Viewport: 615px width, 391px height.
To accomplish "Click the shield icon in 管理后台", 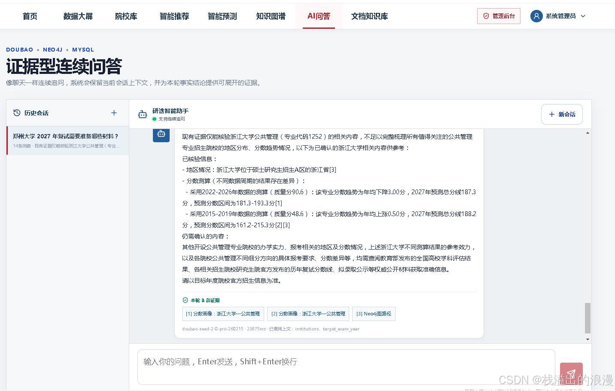I will (486, 16).
